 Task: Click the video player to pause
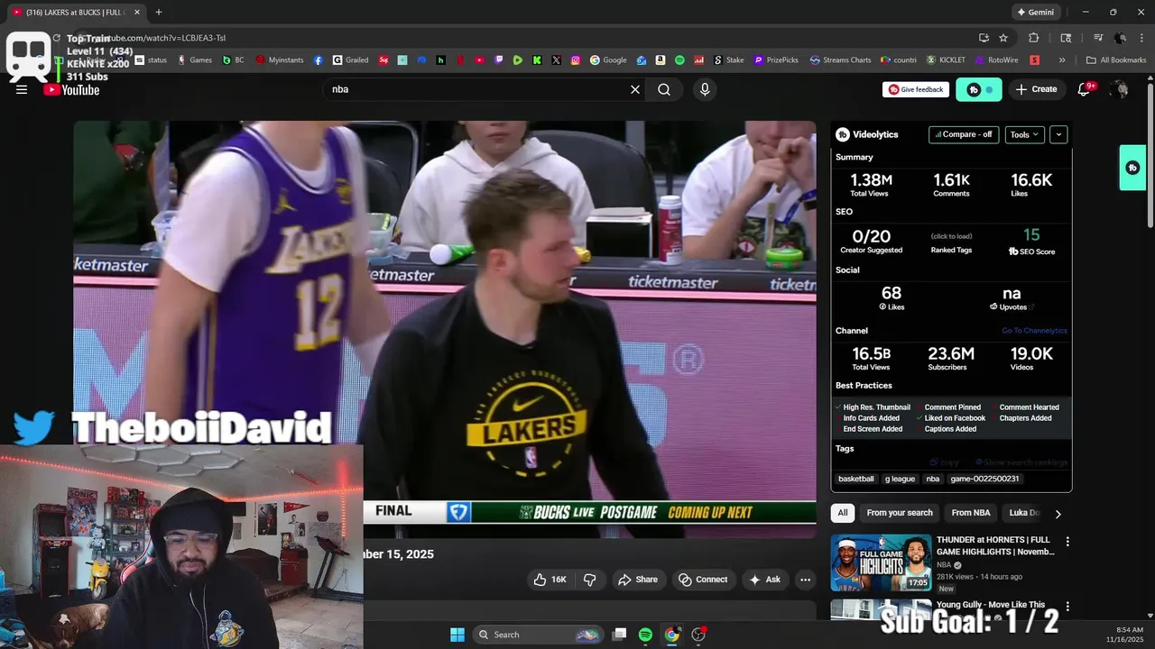point(445,329)
